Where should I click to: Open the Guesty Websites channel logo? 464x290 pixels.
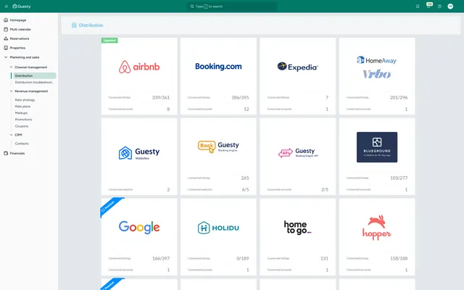coord(139,153)
